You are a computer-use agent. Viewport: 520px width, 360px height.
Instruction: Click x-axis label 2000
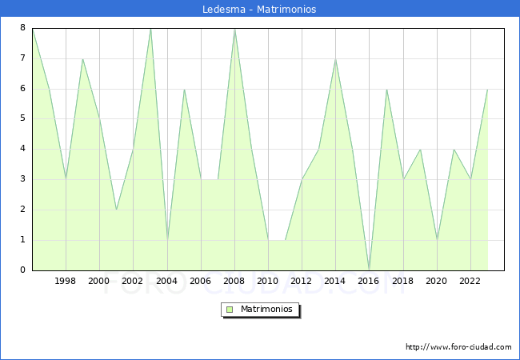(99, 281)
